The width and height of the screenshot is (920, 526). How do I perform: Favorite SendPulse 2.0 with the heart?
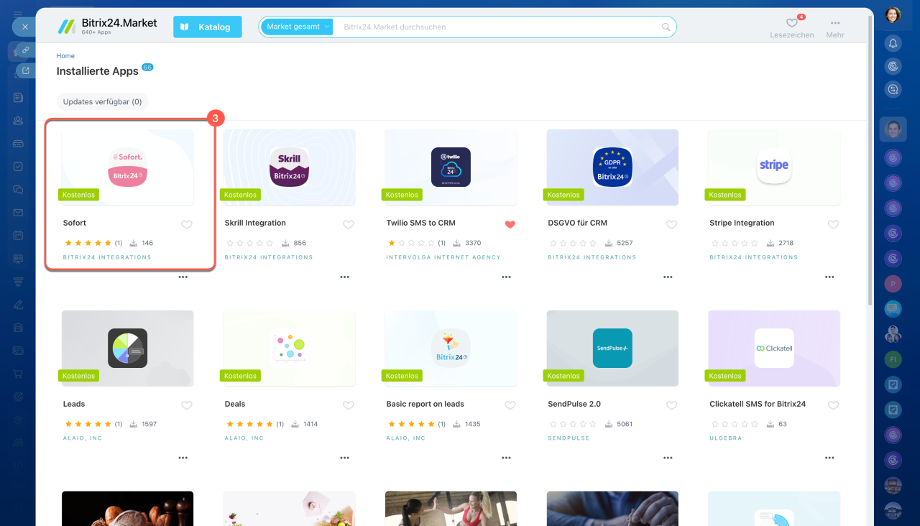point(672,405)
